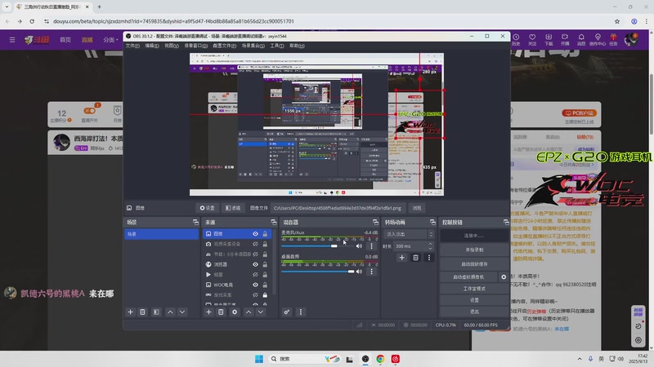The height and width of the screenshot is (367, 654).
Task: Undock the 来源 panel with its float icon
Action: [x=274, y=222]
